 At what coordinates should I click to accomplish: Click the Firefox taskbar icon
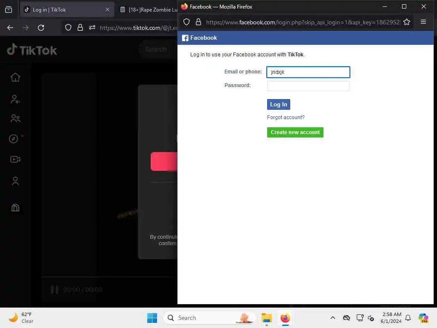[x=285, y=318]
